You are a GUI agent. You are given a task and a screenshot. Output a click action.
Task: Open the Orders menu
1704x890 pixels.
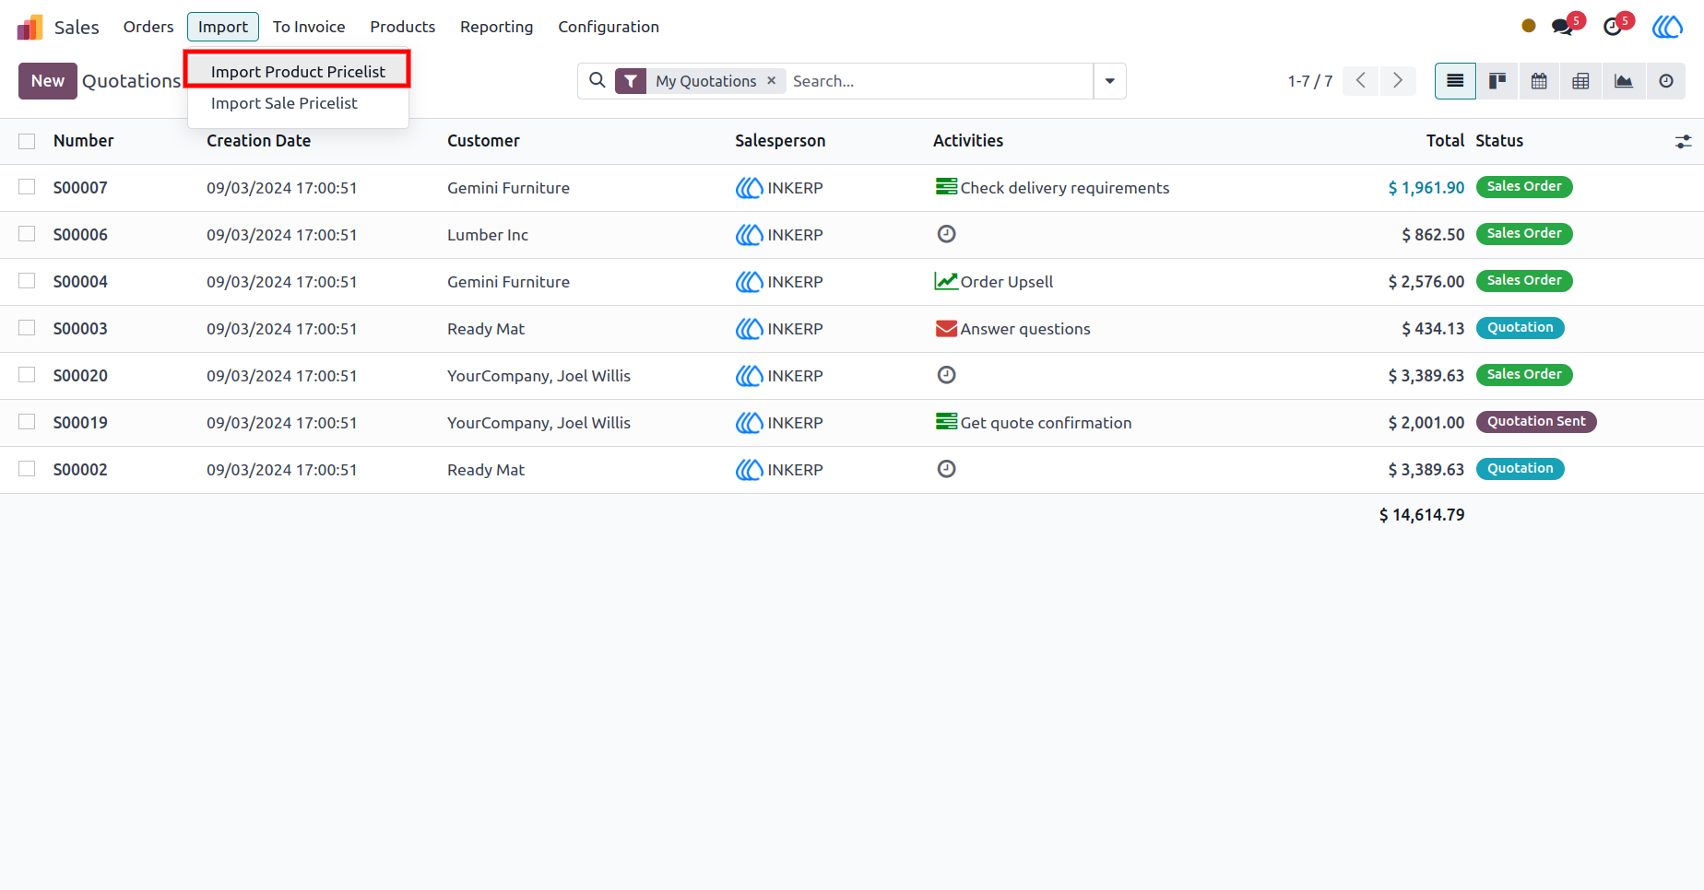tap(148, 27)
